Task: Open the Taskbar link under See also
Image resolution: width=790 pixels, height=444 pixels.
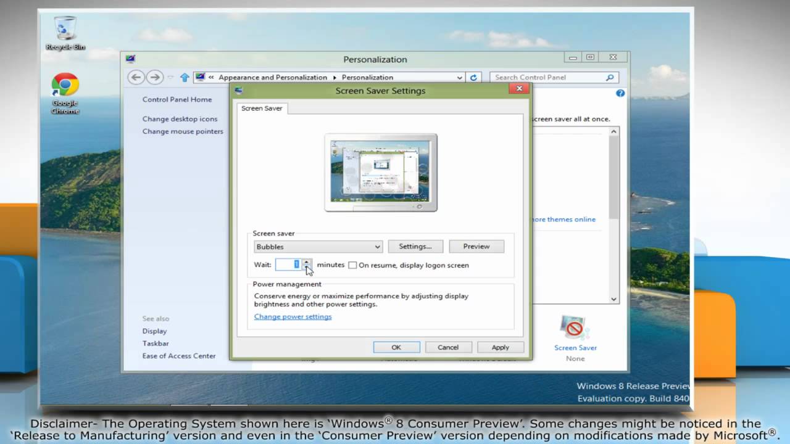Action: (156, 343)
